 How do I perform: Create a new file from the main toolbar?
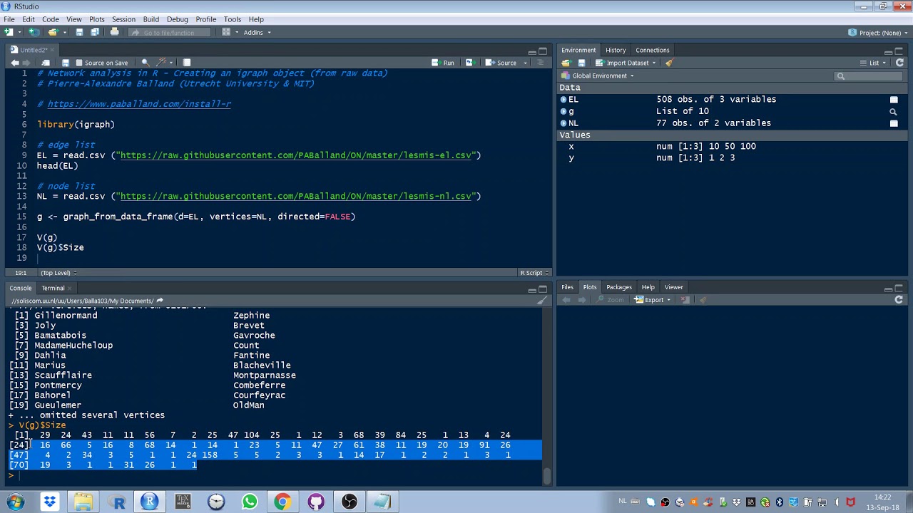click(9, 32)
